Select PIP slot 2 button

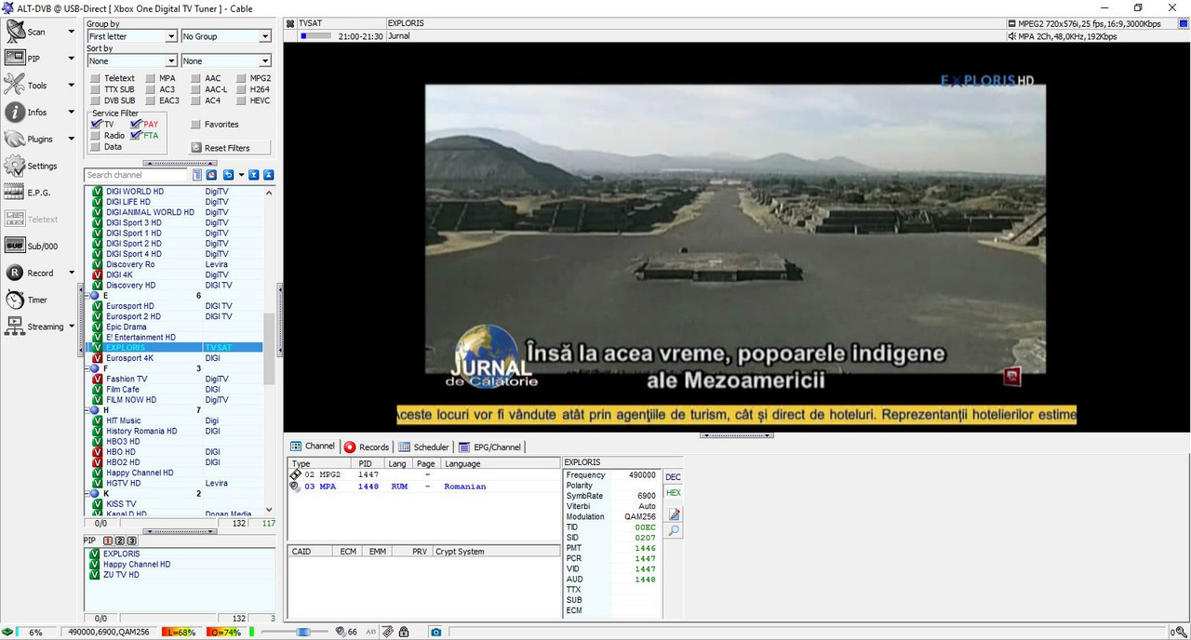[x=120, y=540]
